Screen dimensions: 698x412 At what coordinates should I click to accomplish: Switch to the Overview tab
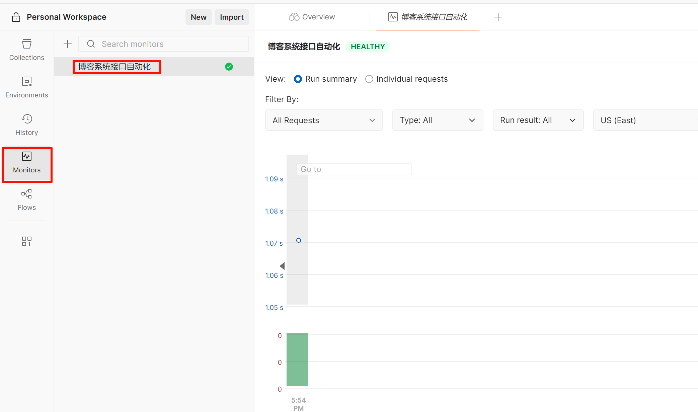(312, 17)
